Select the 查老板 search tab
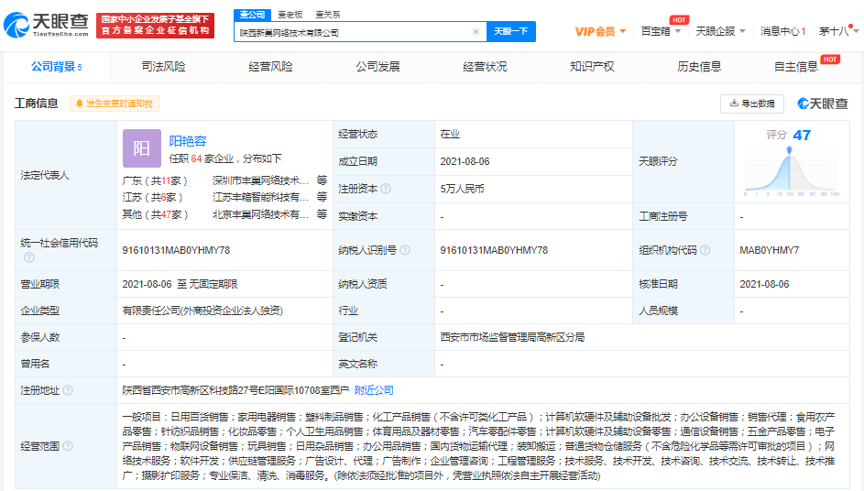Screen dimensions: 864x491 pyautogui.click(x=290, y=15)
